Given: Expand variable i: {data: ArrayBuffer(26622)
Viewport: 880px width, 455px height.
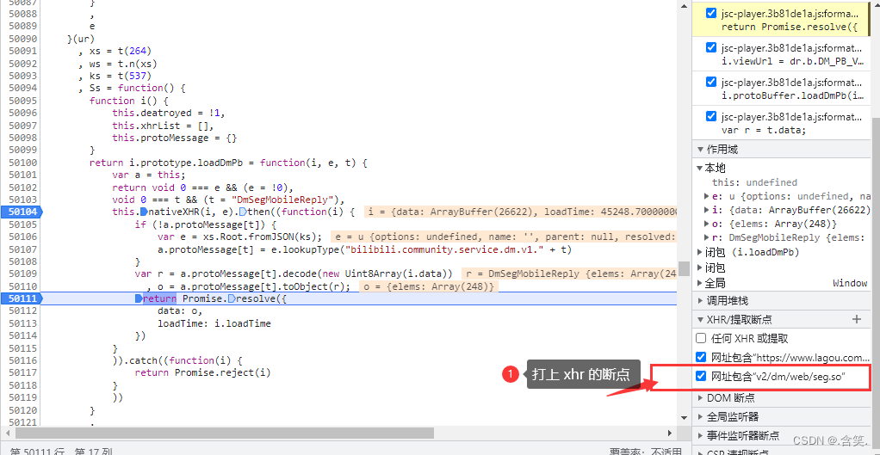Looking at the screenshot, I should [707, 210].
